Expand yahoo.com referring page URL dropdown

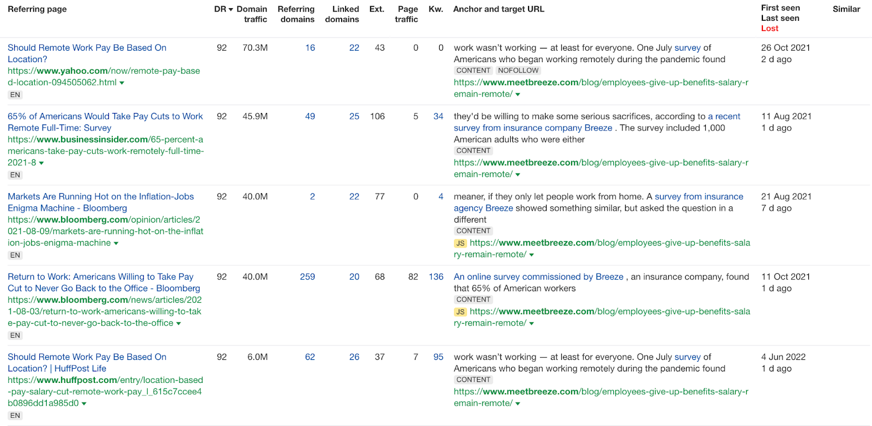(122, 83)
